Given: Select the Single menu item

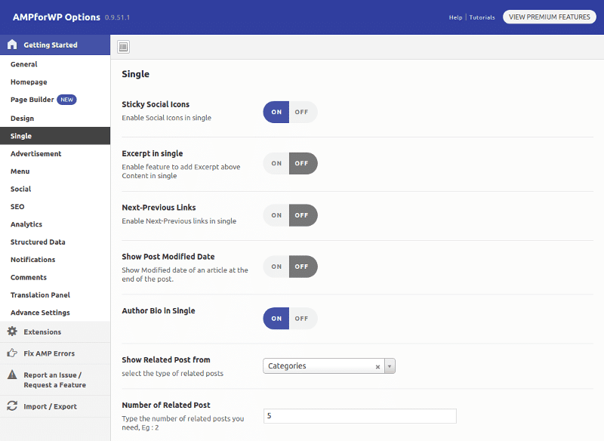Looking at the screenshot, I should pyautogui.click(x=55, y=136).
